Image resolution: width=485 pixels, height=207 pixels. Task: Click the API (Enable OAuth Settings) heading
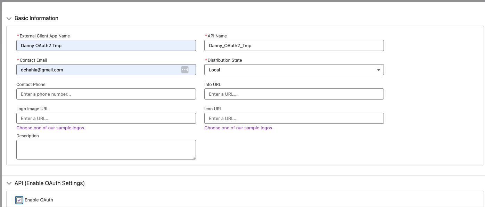click(50, 183)
